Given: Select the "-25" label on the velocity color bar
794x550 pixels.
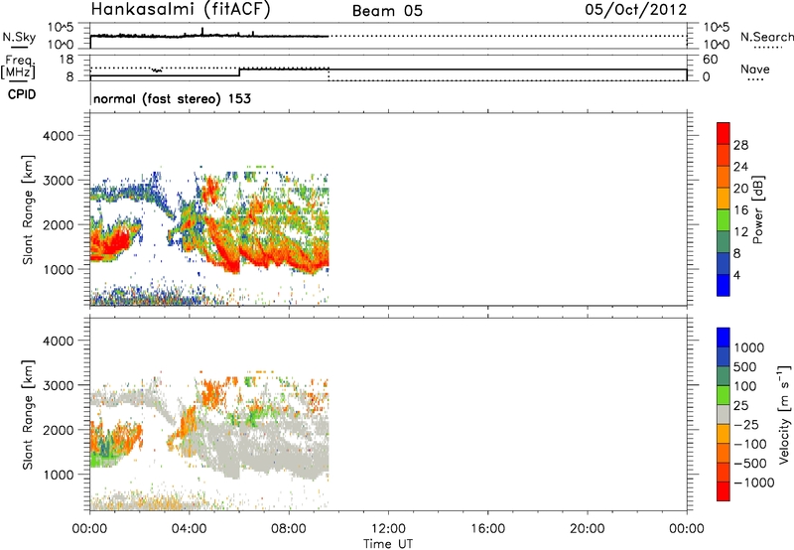Looking at the screenshot, I should click(x=746, y=425).
